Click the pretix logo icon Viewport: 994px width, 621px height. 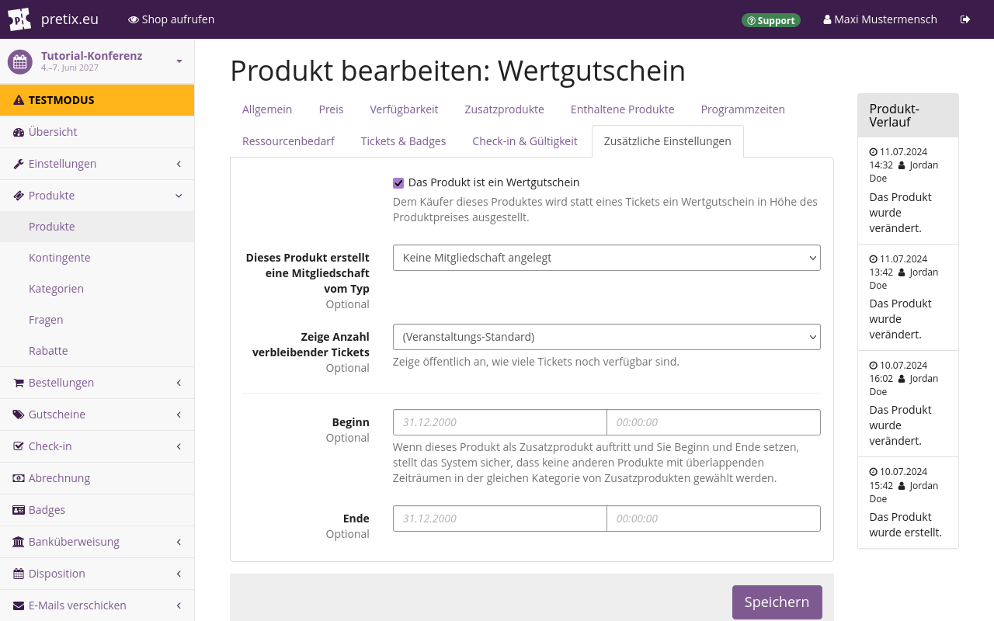[19, 19]
